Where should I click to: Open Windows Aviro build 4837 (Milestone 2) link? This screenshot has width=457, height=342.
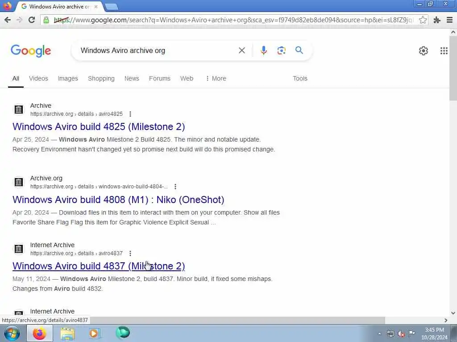(x=99, y=266)
